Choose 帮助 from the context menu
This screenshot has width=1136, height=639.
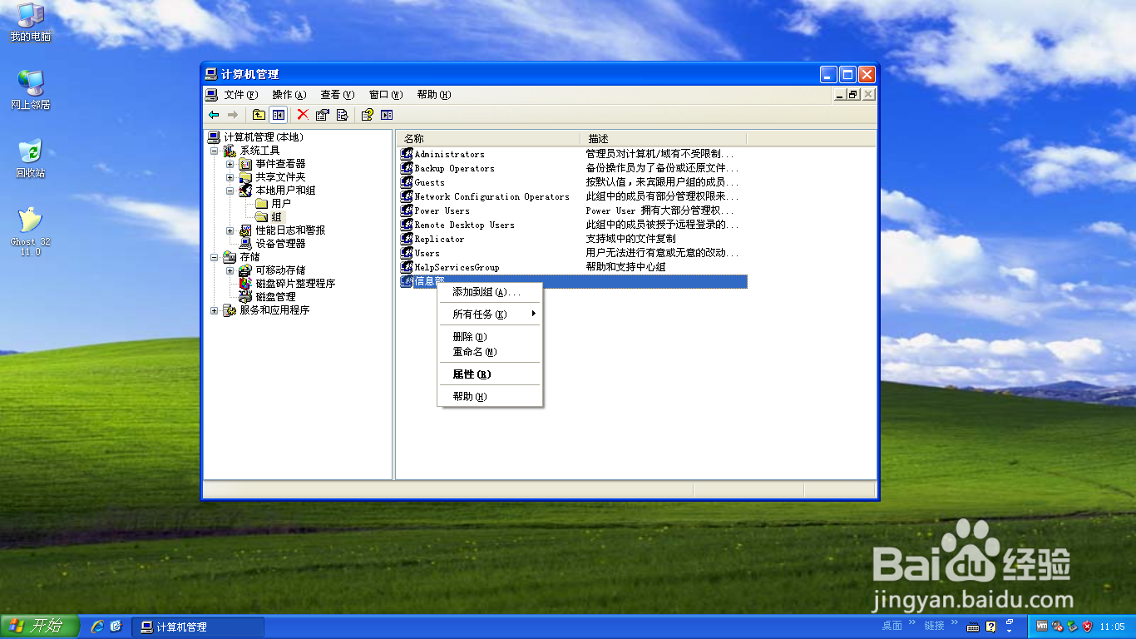(x=490, y=397)
